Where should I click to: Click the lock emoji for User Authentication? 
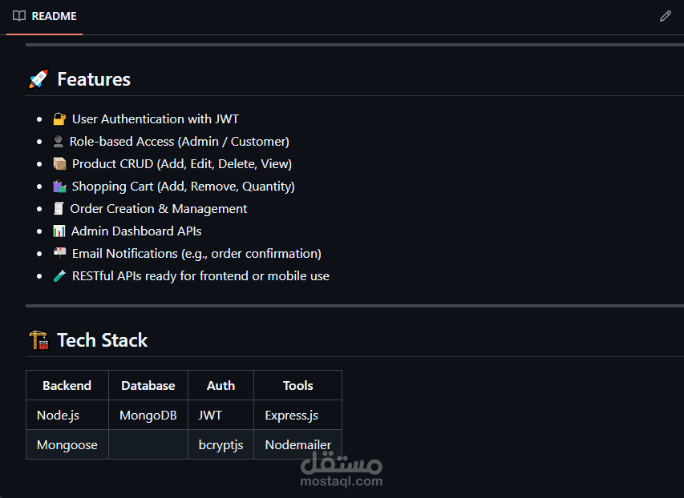[59, 119]
